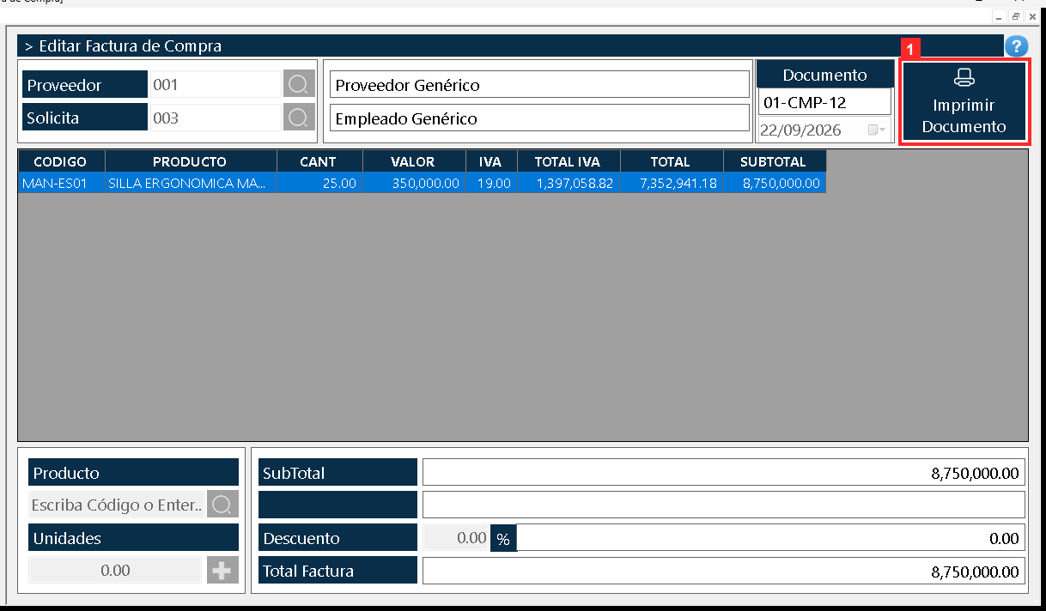This screenshot has width=1046, height=611.
Task: Add units with the plus icon
Action: pyautogui.click(x=222, y=571)
